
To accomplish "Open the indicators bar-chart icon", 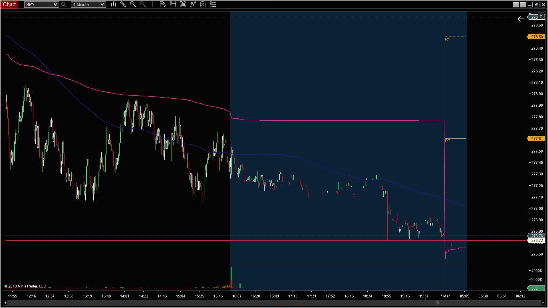I will 183,4.
